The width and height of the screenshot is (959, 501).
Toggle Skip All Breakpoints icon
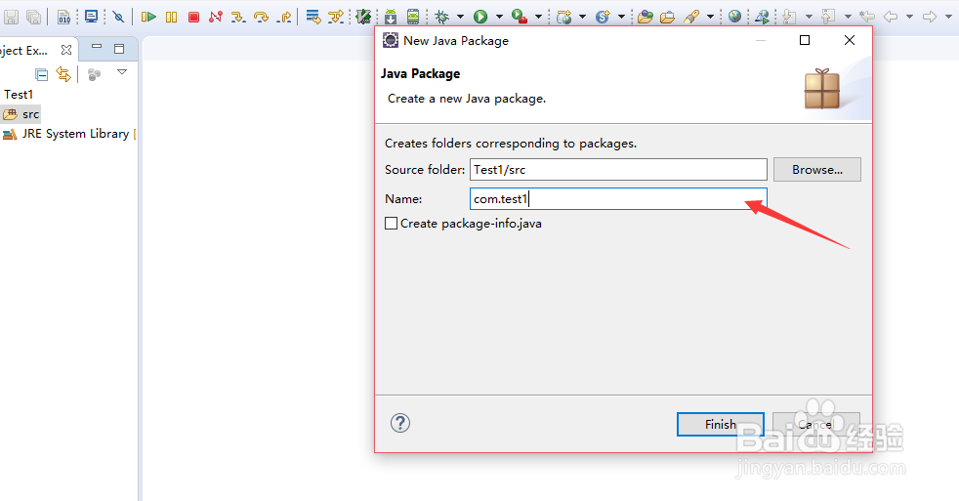(118, 17)
